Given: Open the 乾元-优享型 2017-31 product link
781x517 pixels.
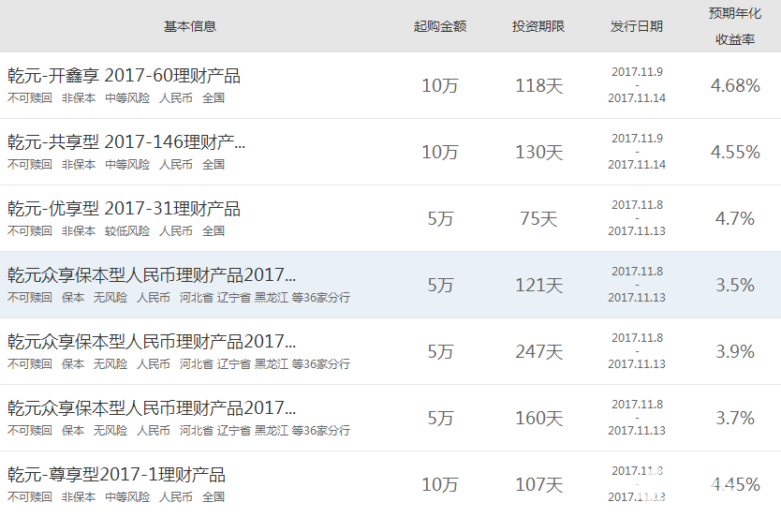Looking at the screenshot, I should (124, 208).
